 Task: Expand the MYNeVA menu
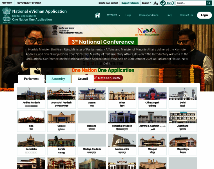click(x=113, y=15)
